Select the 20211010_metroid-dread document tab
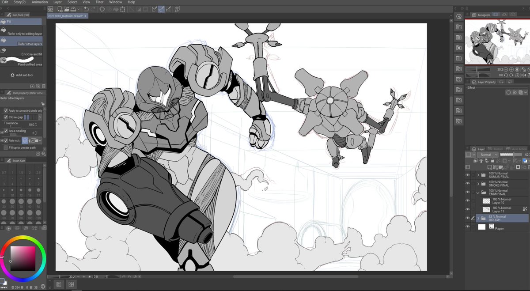Screen dimensions: 530x291 tap(68, 16)
